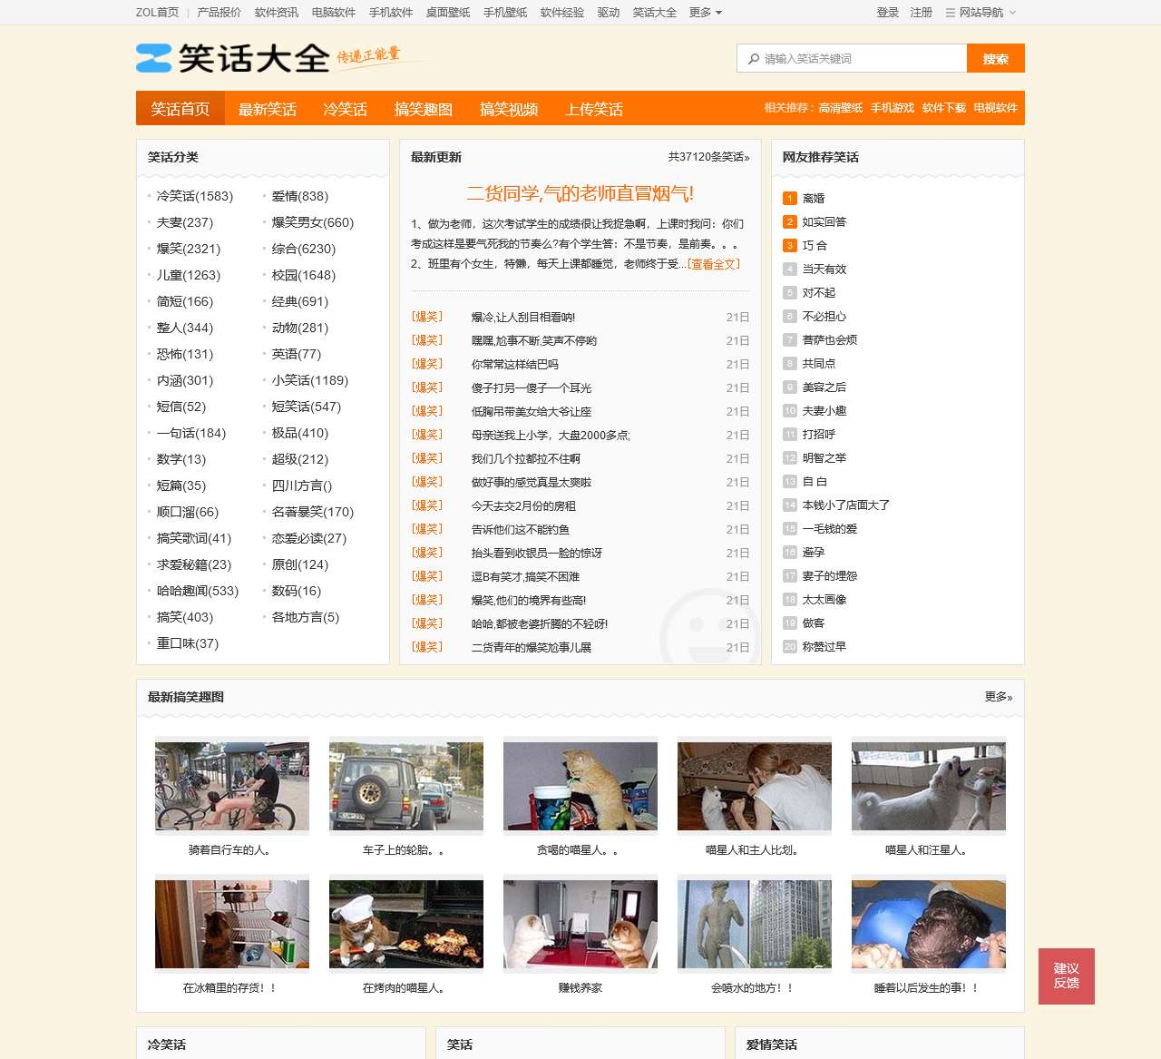The width and height of the screenshot is (1161, 1059).
Task: Open the 在冰箱里的存货 thumbnail
Action: coord(232,924)
